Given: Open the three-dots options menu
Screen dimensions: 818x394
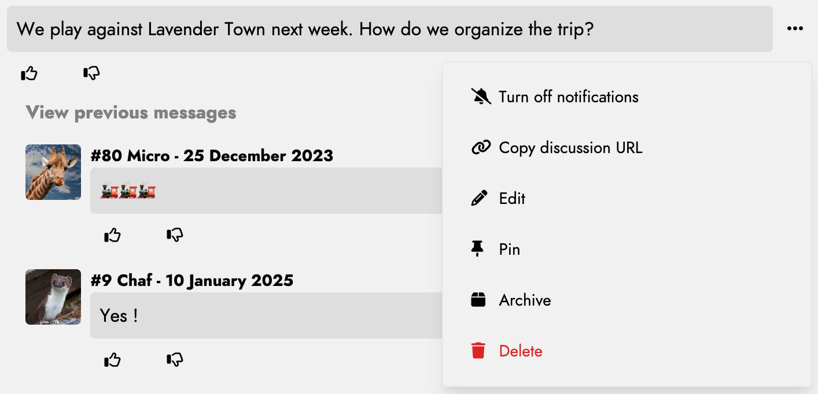Looking at the screenshot, I should (x=795, y=28).
